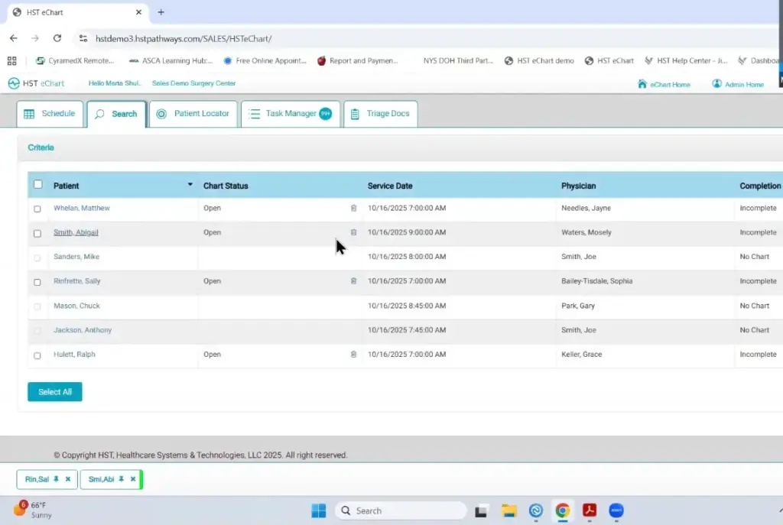The height and width of the screenshot is (525, 783).
Task: Check the box for Hulett, Ralph
Action: [x=37, y=355]
